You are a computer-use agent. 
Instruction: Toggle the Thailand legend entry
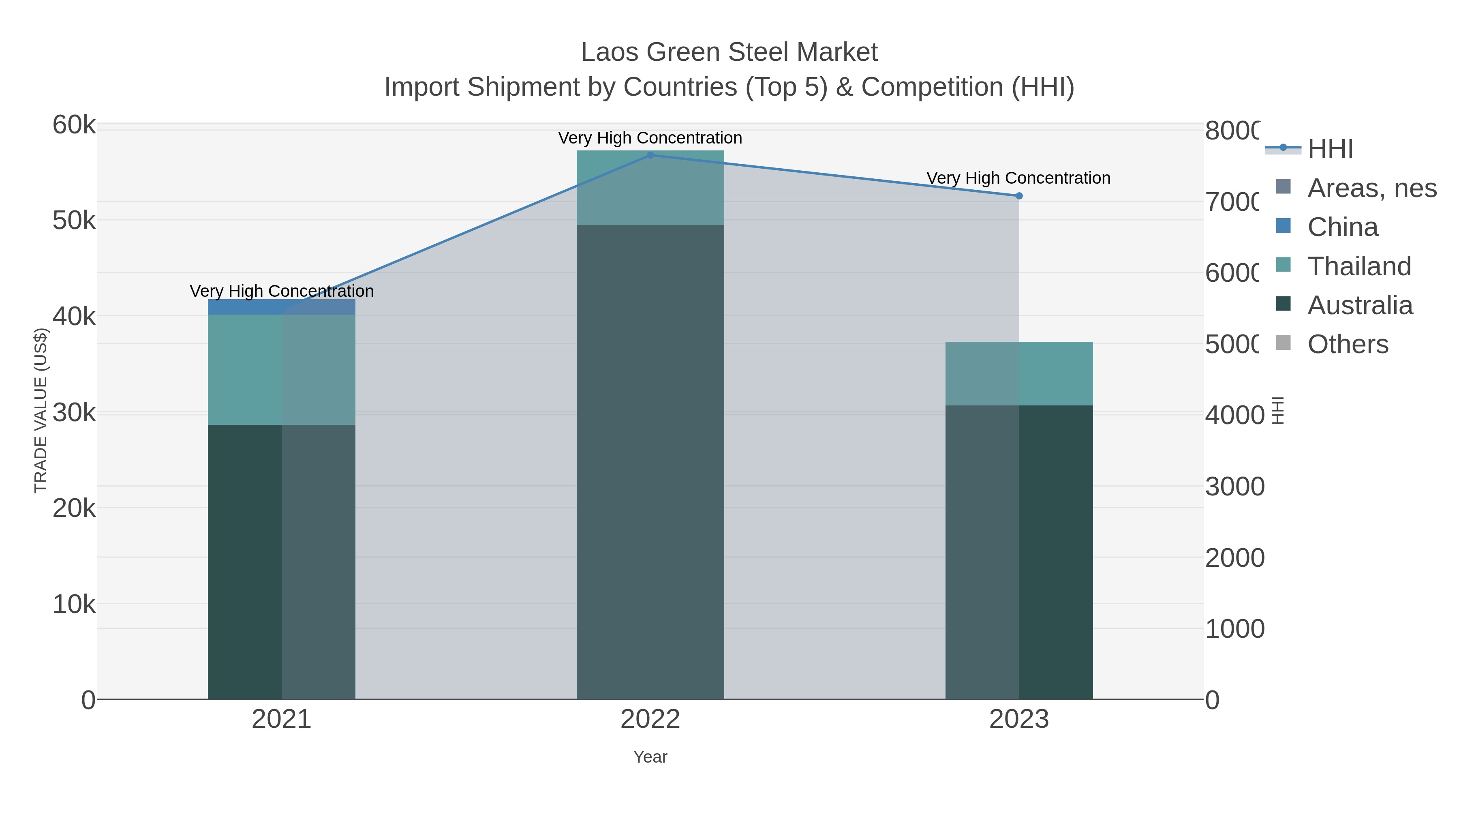[1343, 266]
